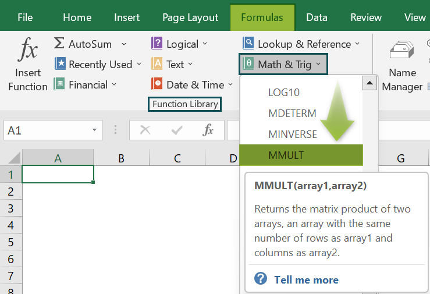
Task: Open the Date & Time dropdown arrow
Action: coord(230,84)
